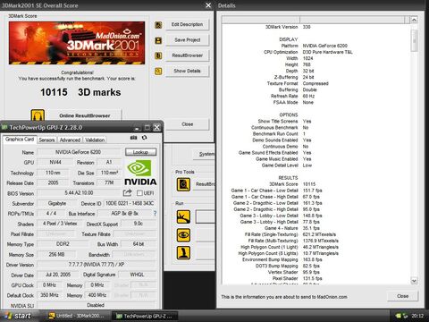Click the Pro Tools ResultBrowser magnifier icon
The image size is (429, 322).
point(183,184)
